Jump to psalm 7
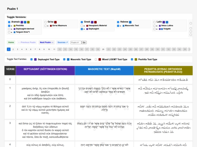The height and width of the screenshot is (147, 197). pos(35,49)
